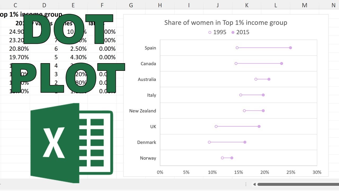Select the UK axis label
Screen dimensions: 339x191
(x=153, y=127)
